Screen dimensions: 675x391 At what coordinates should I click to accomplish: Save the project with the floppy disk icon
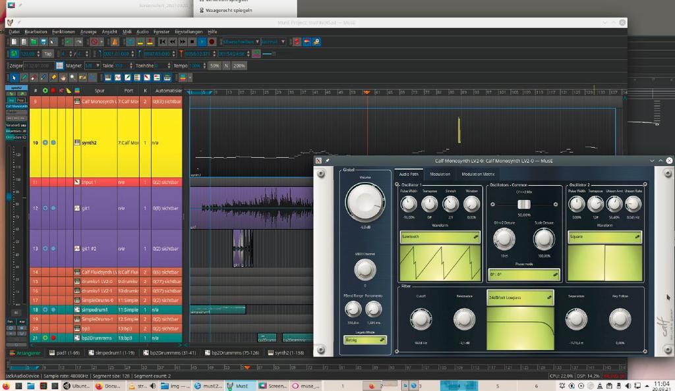point(44,41)
